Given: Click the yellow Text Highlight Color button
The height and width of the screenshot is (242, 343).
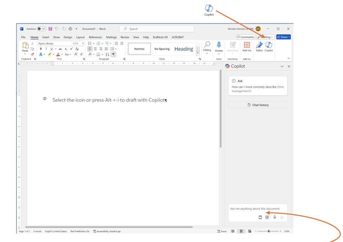Looking at the screenshot, I should pyautogui.click(x=50, y=54).
